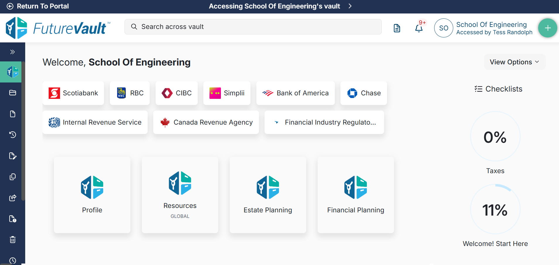The image size is (559, 265).
Task: Click the Simplii pink logo icon
Action: (215, 93)
